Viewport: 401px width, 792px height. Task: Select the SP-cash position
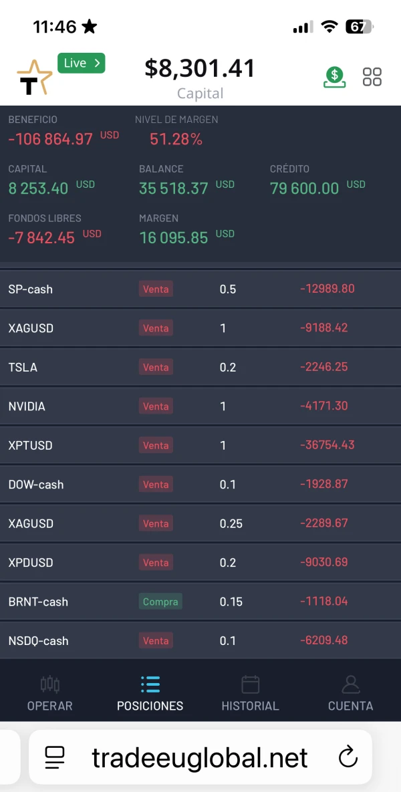(x=200, y=289)
